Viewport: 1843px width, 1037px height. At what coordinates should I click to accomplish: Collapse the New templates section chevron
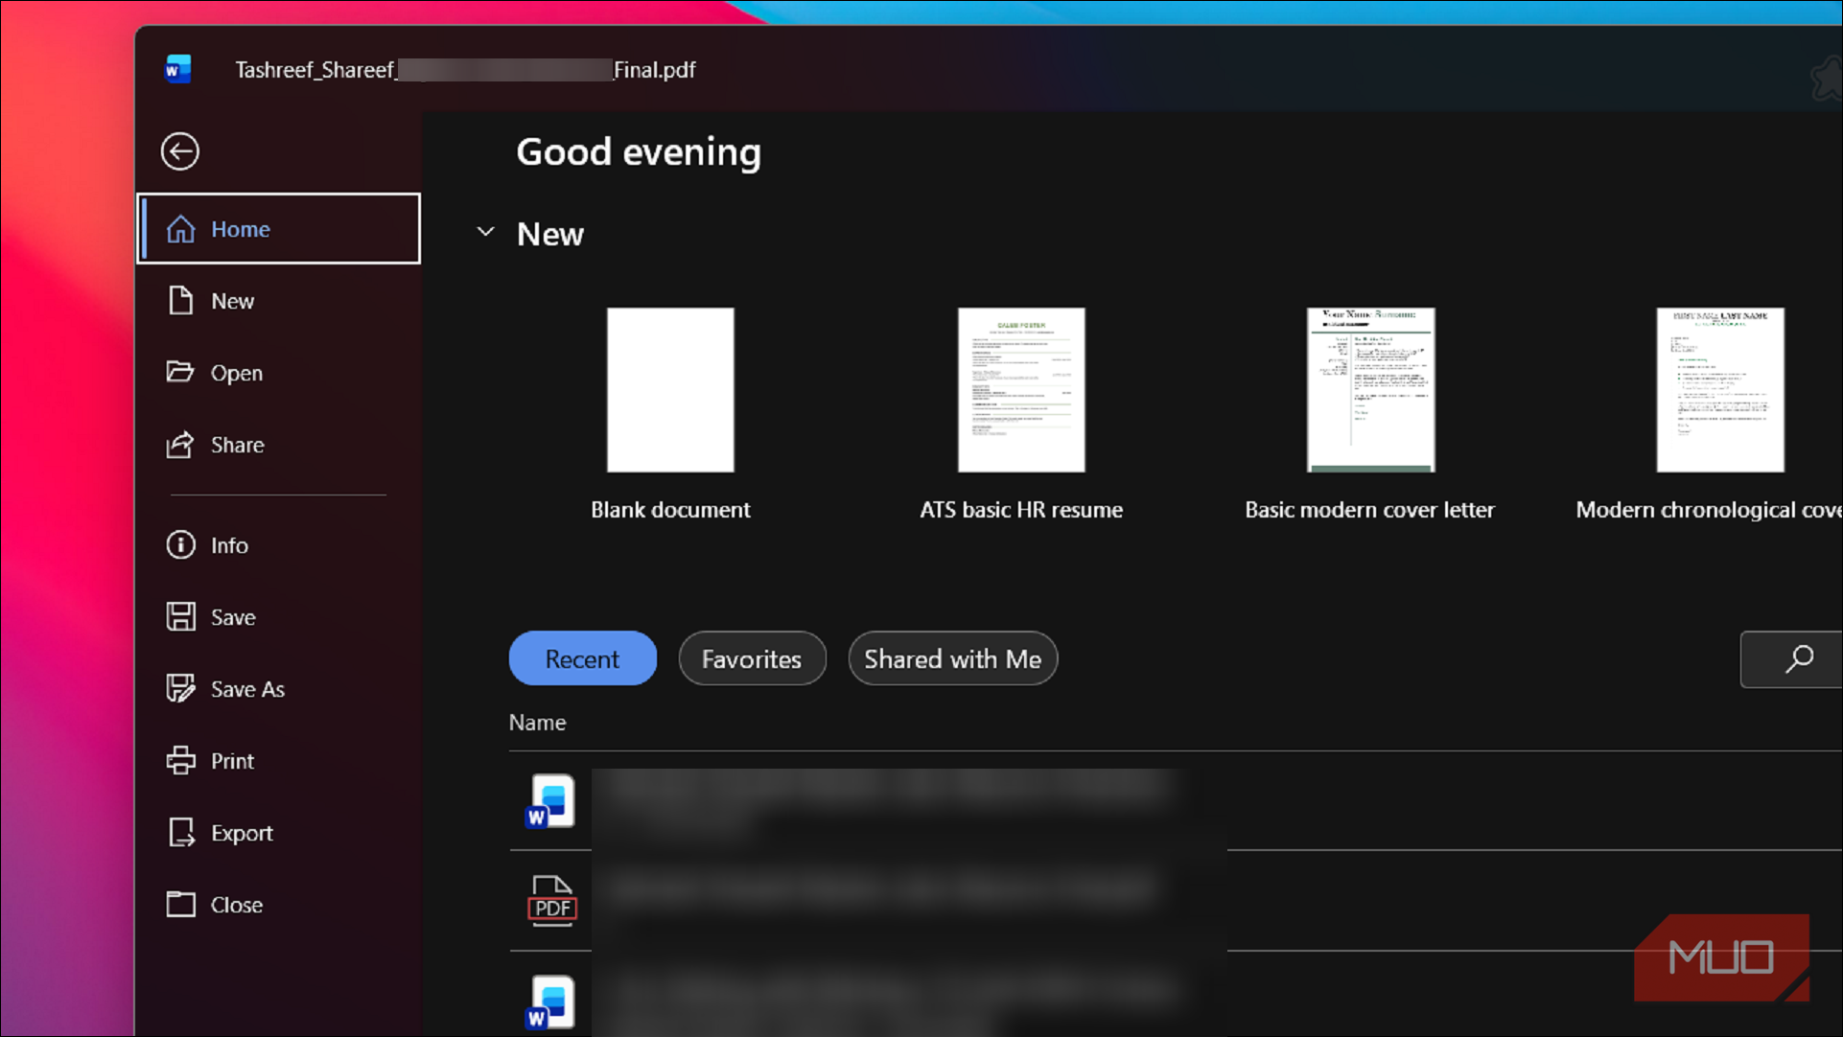pos(486,232)
